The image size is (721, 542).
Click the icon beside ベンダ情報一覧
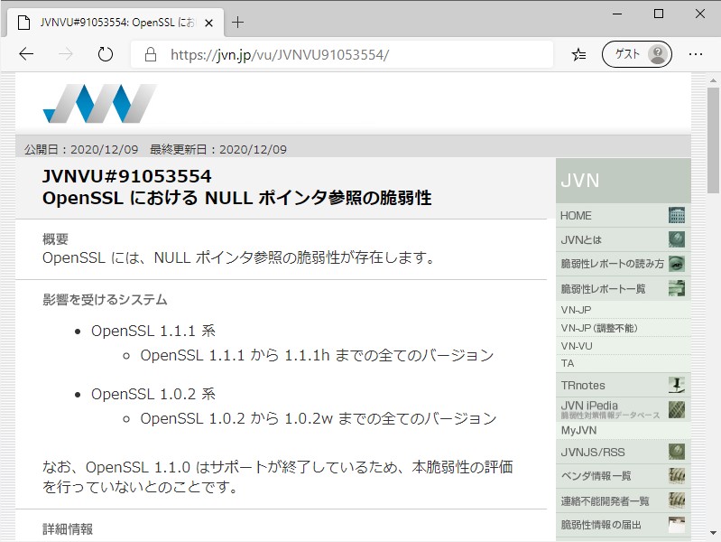(x=677, y=476)
